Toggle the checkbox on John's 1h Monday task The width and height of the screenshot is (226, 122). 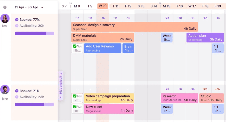click(x=75, y=107)
